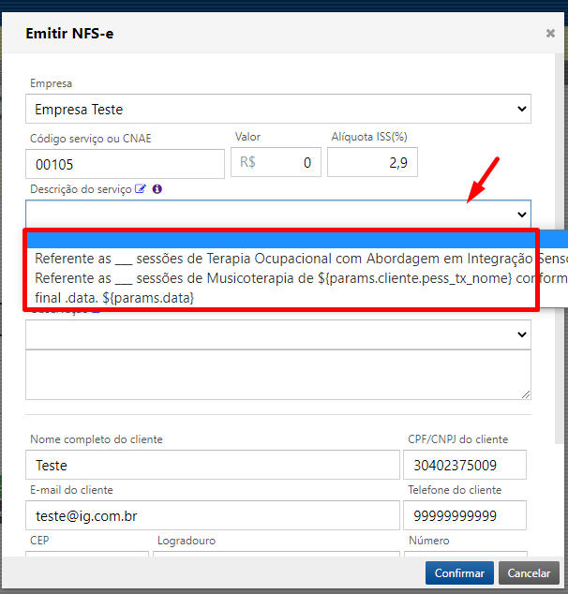Viewport: 568px width, 594px height.
Task: Collapse the Descrição do serviço dropdown
Action: pyautogui.click(x=278, y=214)
